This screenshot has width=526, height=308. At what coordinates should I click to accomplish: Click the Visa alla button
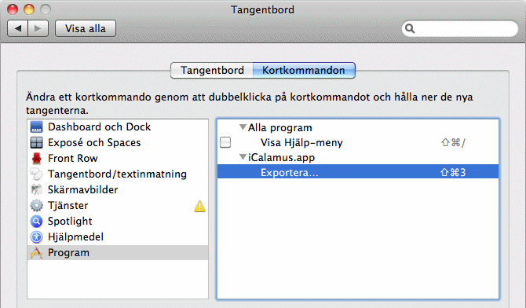pos(86,28)
